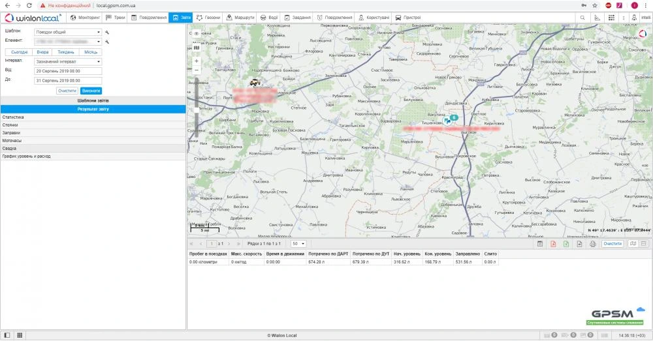Open the map search magnifier tool
Image resolution: width=653 pixels, height=341 pixels.
(582, 18)
